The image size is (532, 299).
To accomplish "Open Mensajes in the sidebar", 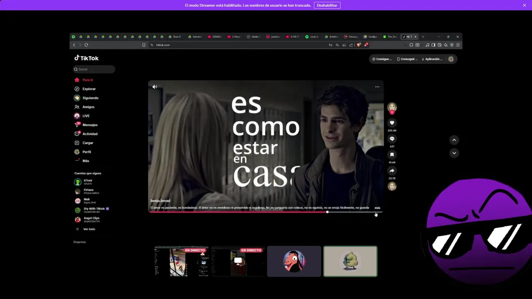I will pos(86,125).
